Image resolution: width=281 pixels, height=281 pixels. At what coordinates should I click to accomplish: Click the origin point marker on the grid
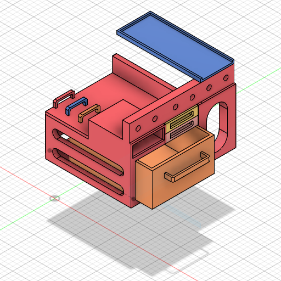point(54,198)
